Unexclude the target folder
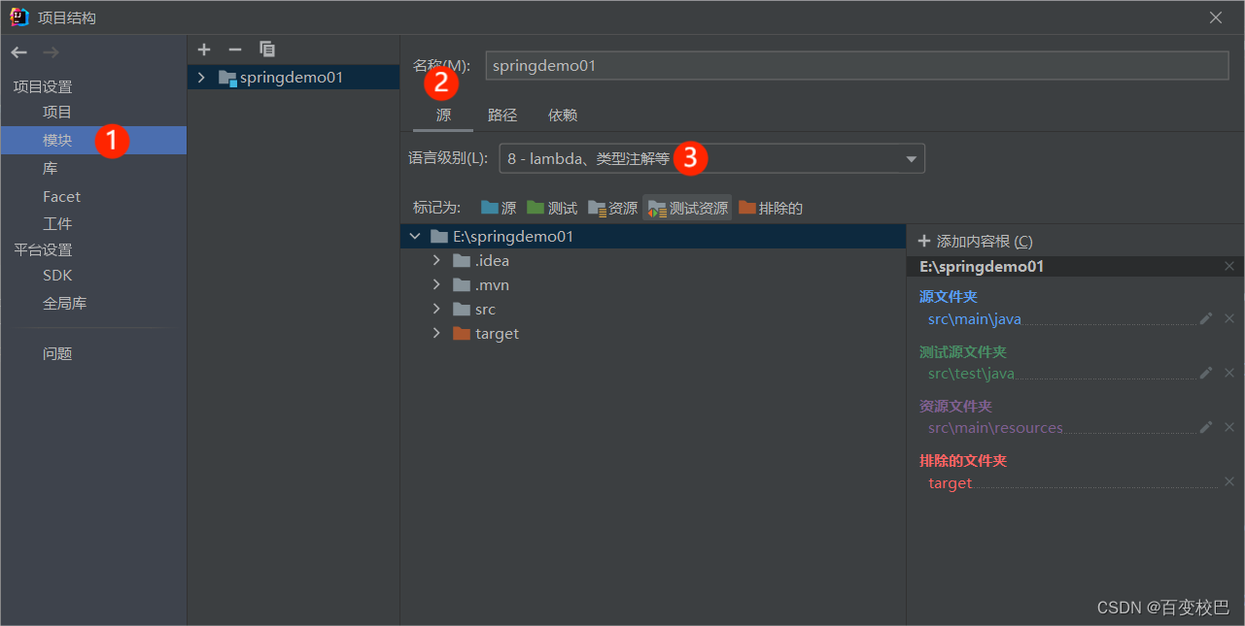The height and width of the screenshot is (626, 1245). point(1229,482)
